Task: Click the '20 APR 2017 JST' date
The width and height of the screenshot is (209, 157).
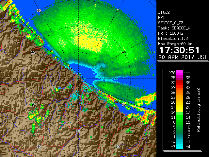Action: tap(183, 57)
